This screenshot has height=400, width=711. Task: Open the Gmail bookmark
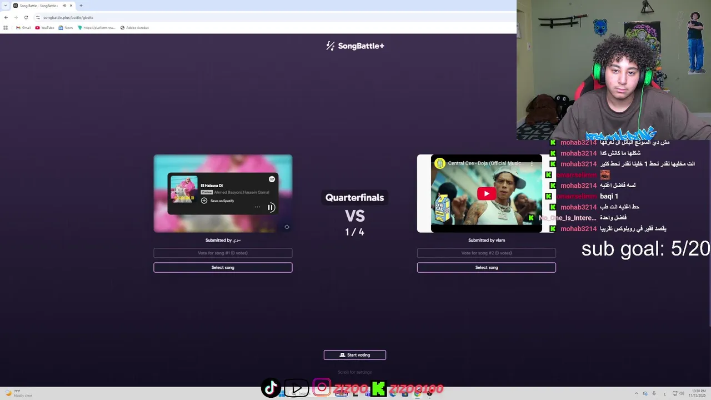point(23,27)
